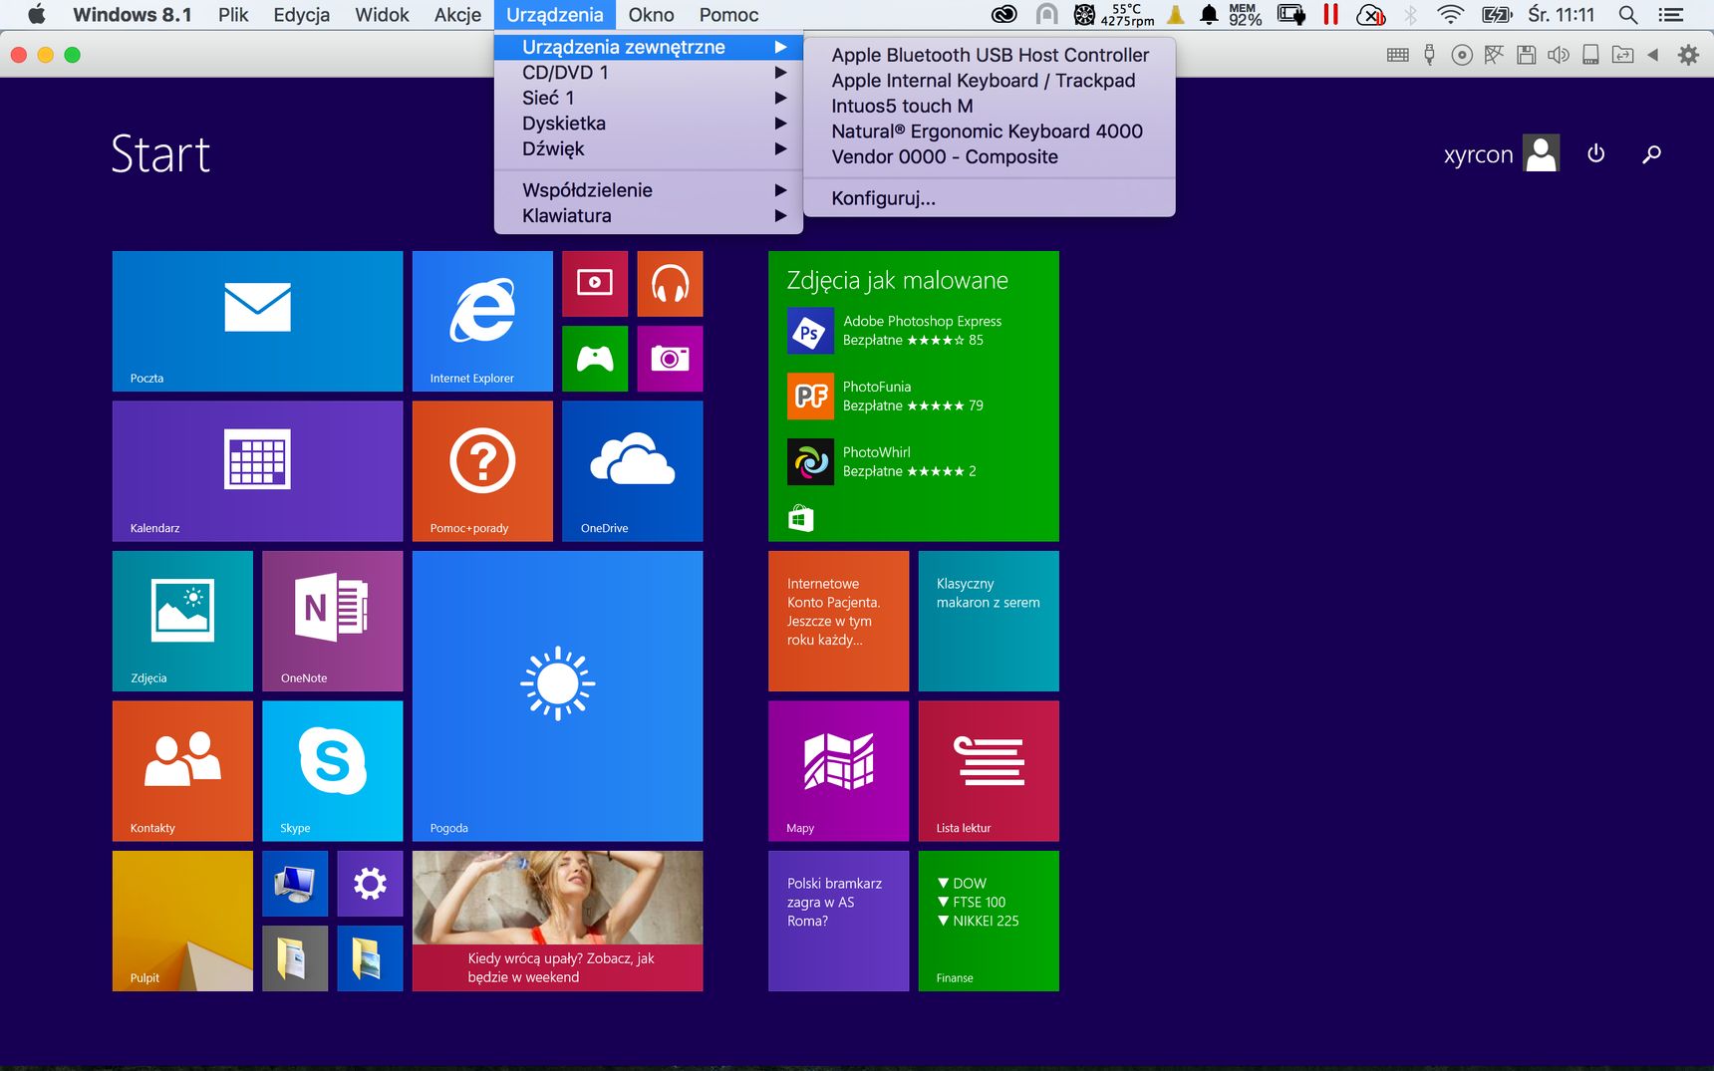This screenshot has height=1071, width=1714.
Task: Open the Pogoda weather tile
Action: tap(557, 696)
